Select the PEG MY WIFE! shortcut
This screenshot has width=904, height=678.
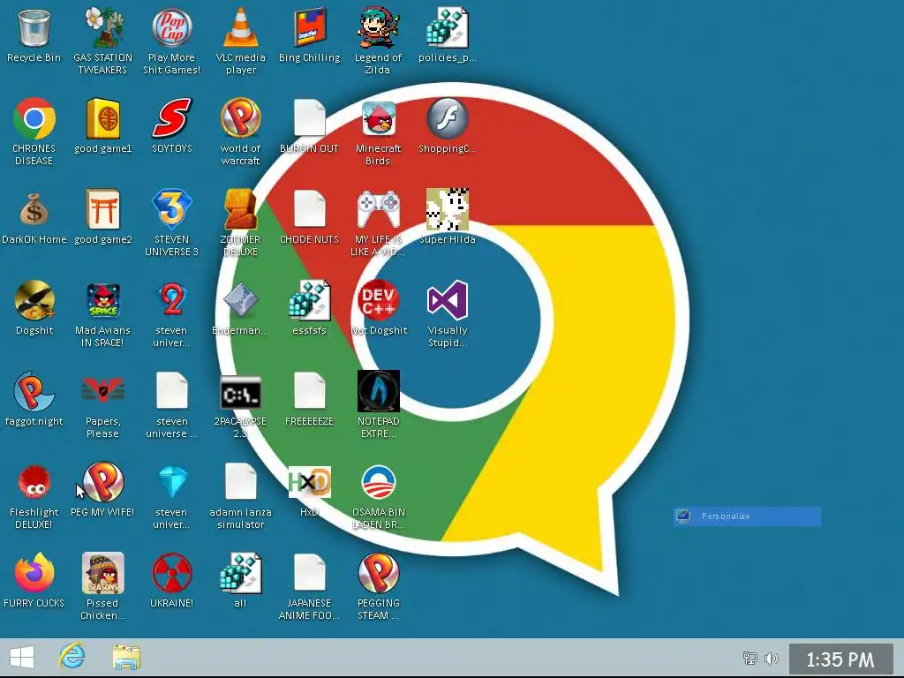(103, 482)
